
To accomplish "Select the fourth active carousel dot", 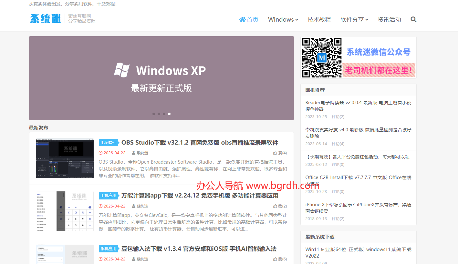I will coord(169,114).
